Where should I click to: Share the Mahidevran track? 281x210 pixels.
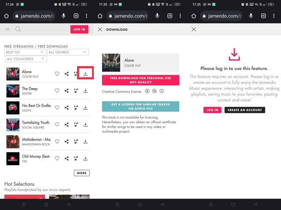tap(66, 141)
